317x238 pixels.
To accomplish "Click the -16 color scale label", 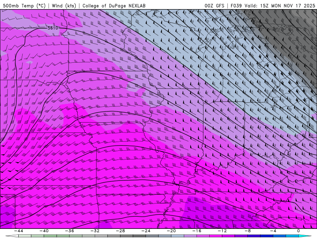I will (197, 231).
